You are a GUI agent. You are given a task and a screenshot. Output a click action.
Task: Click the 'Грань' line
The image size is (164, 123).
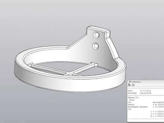pos(132,100)
